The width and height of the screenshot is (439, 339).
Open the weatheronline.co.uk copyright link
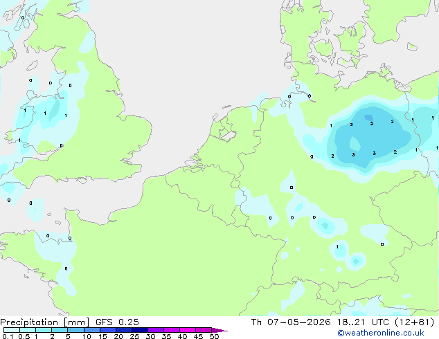[381, 333]
